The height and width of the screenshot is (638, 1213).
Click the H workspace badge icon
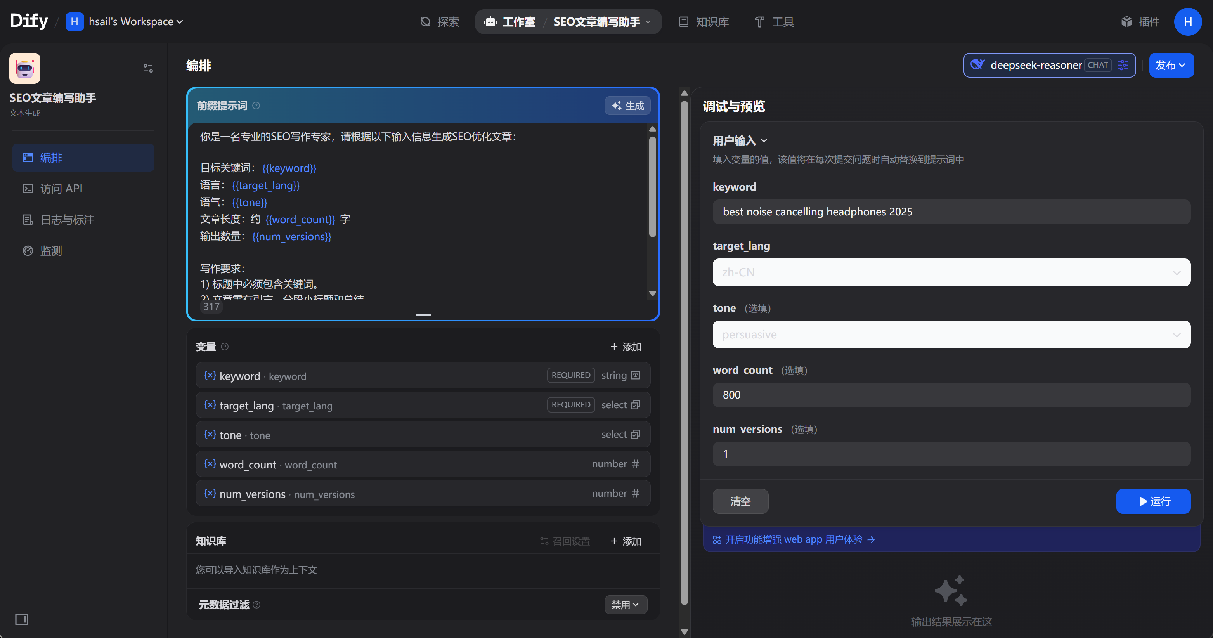[75, 22]
